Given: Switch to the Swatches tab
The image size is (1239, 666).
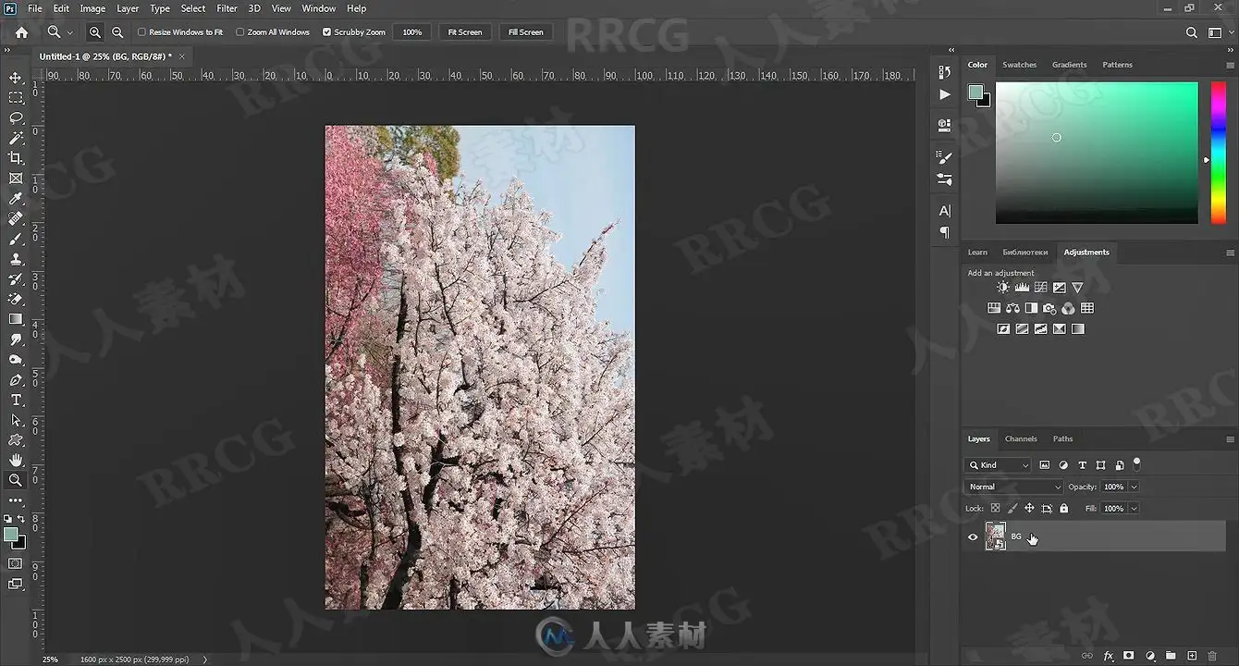Looking at the screenshot, I should pos(1019,65).
